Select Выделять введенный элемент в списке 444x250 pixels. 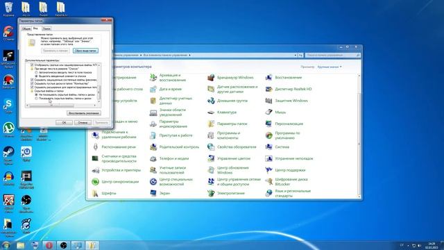pyautogui.click(x=36, y=76)
